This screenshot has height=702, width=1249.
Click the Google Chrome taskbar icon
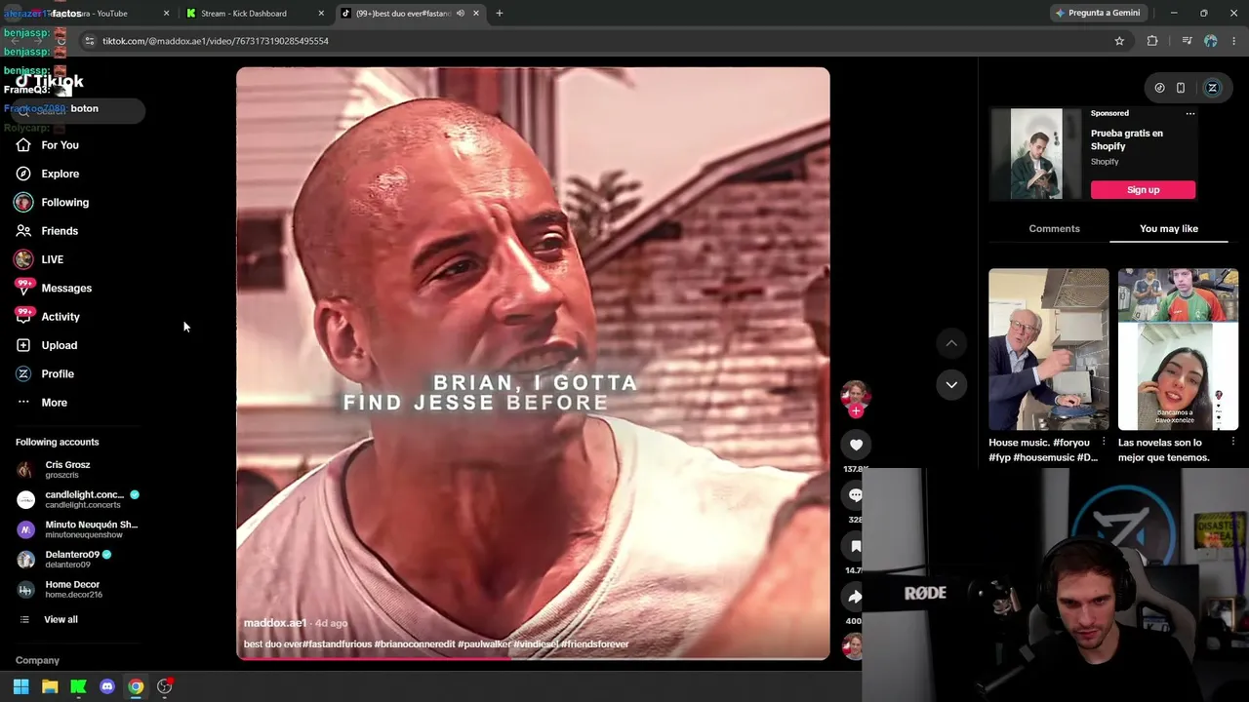point(136,686)
